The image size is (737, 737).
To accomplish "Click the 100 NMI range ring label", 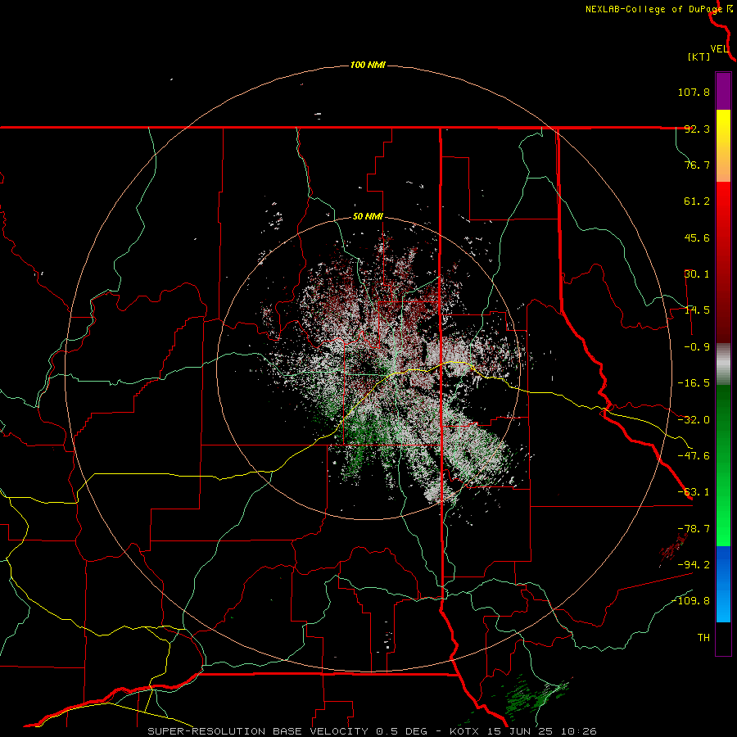I will point(368,65).
